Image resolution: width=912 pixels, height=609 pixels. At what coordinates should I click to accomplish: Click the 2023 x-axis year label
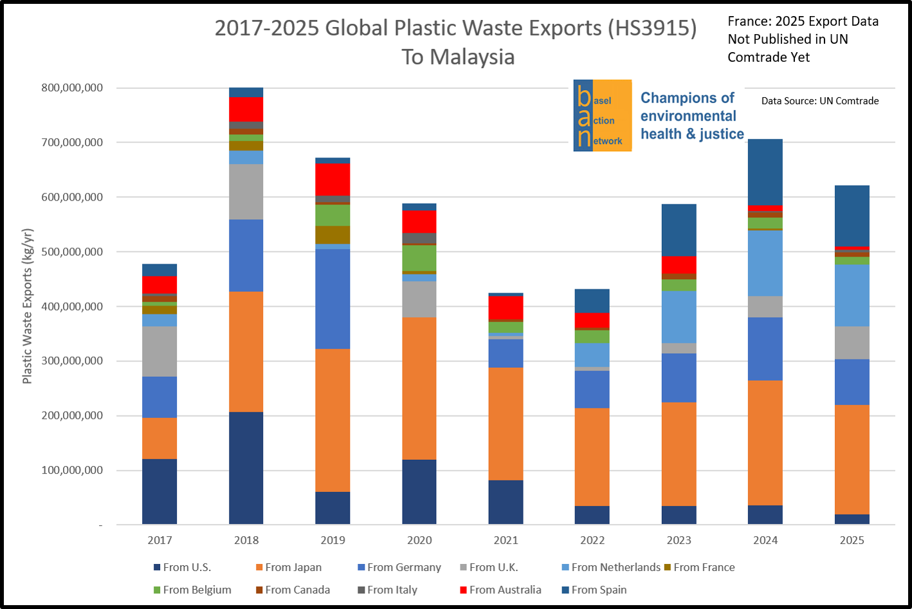pos(679,540)
